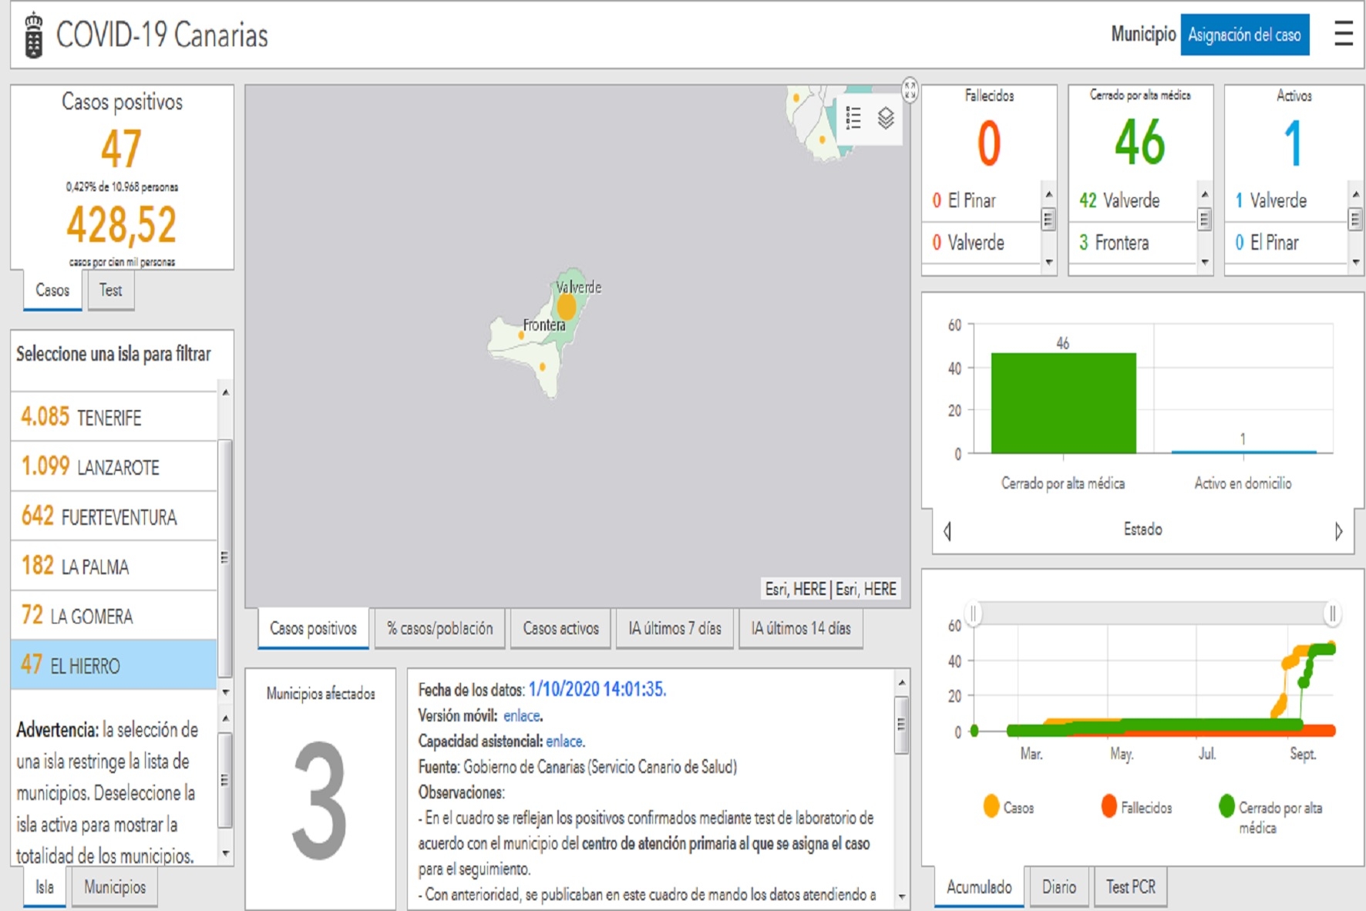Show the IA últimos 7 días map tab
This screenshot has height=911, width=1366.
click(675, 629)
